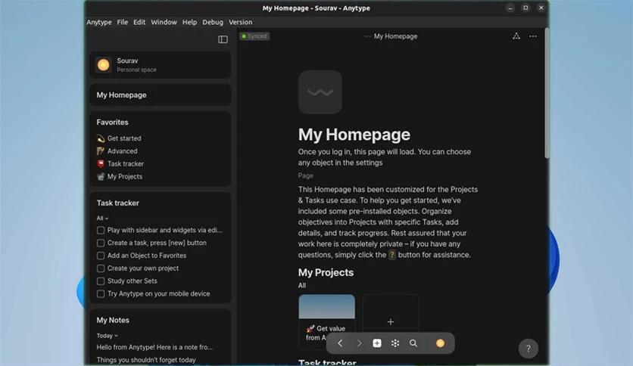Expand the Task tracker 'All' dropdown
This screenshot has width=633, height=366.
(x=102, y=218)
